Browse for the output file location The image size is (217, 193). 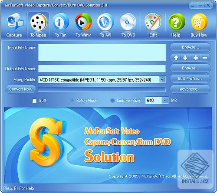pyautogui.click(x=191, y=68)
